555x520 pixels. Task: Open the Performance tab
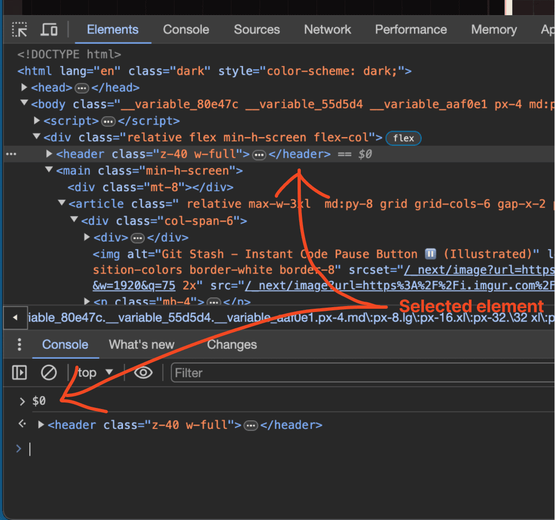(x=411, y=30)
